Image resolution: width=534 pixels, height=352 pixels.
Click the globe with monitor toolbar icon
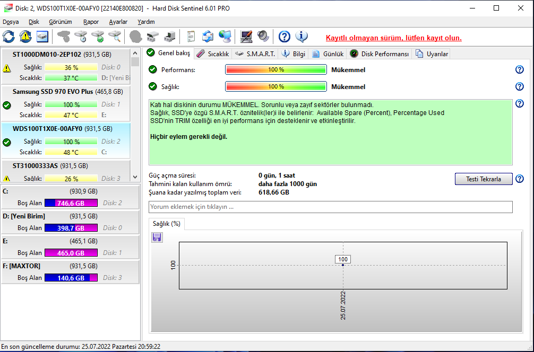225,37
